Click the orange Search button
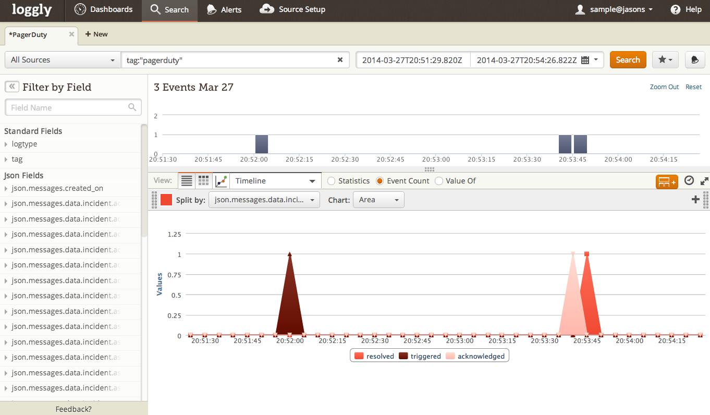 coord(628,60)
